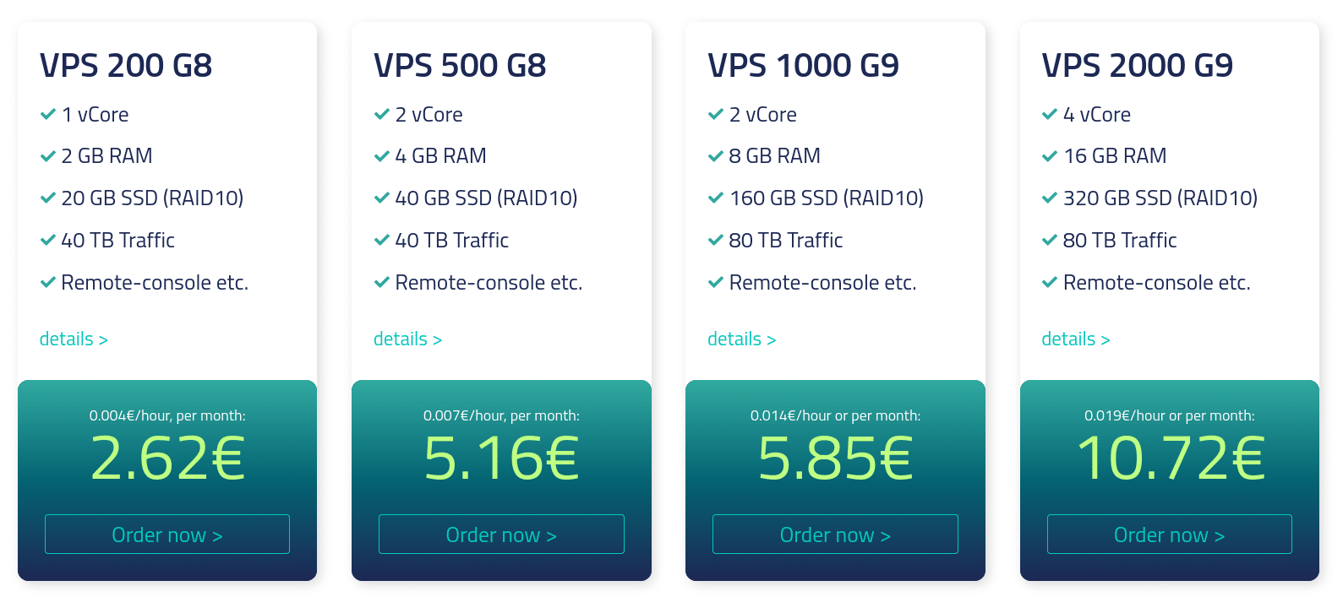Order the VPS 200 G8 plan
Viewport: 1343px width, 597px height.
[x=167, y=535]
